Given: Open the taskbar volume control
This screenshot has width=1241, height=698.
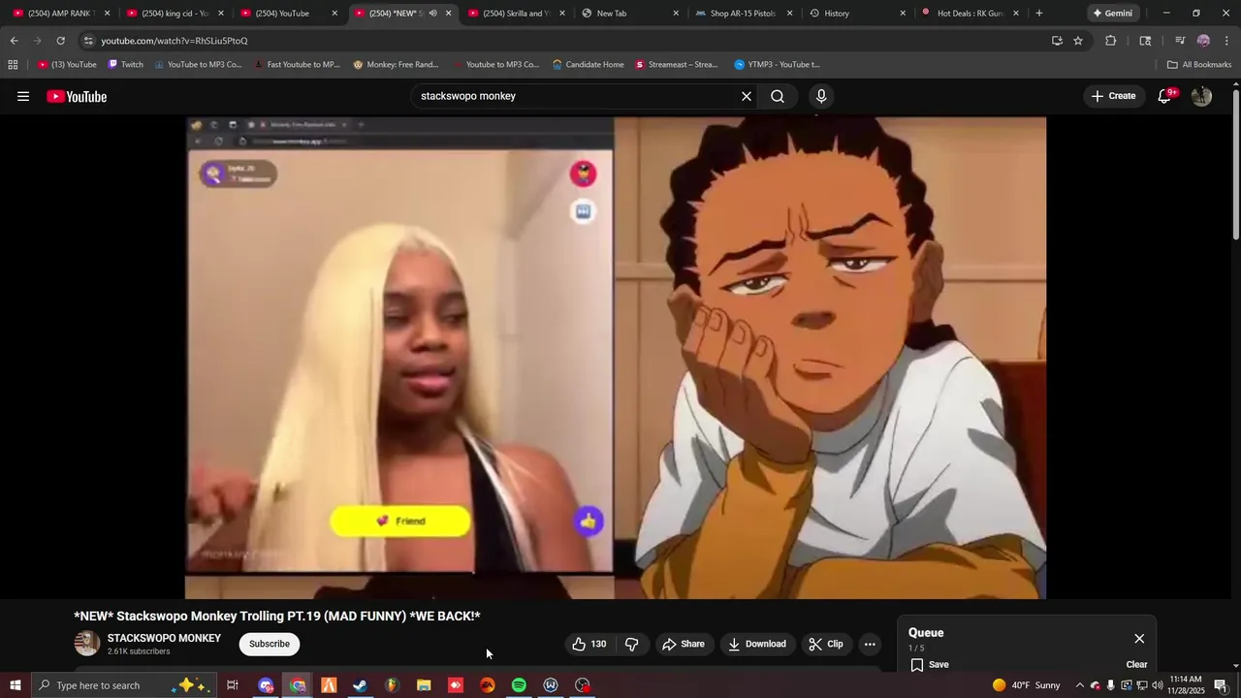Looking at the screenshot, I should point(1157,685).
